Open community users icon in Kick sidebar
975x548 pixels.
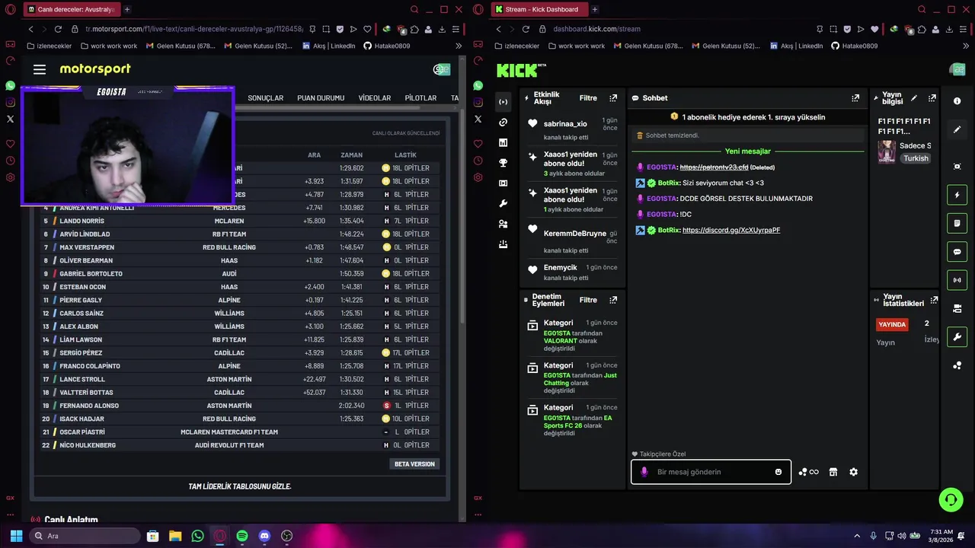pyautogui.click(x=503, y=224)
